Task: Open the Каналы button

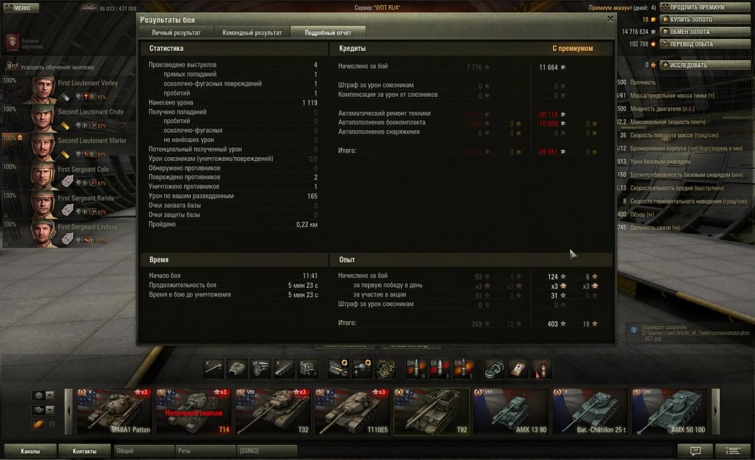Action: pos(30,451)
